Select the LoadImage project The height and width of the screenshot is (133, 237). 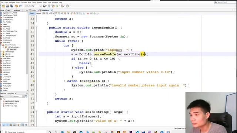[6, 79]
